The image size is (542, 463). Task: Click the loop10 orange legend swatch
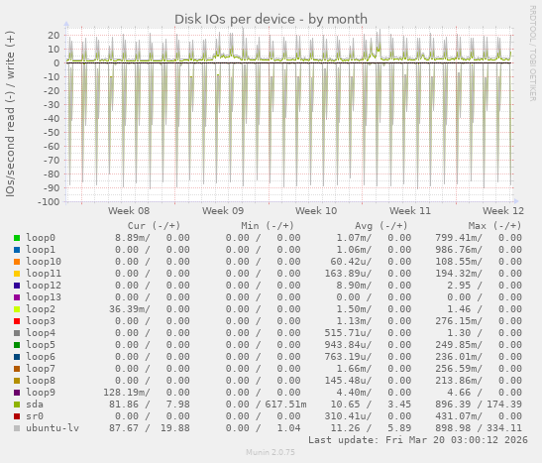pos(17,262)
